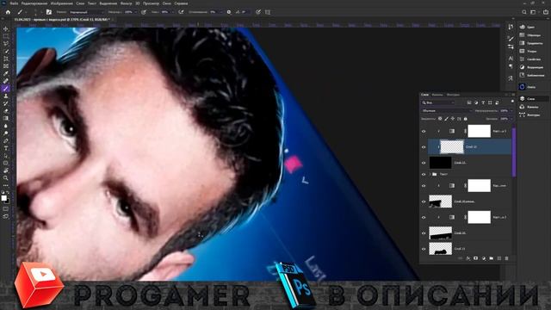Click the foreground color swatch
Viewport: 551px width, 310px height.
[x=4, y=198]
